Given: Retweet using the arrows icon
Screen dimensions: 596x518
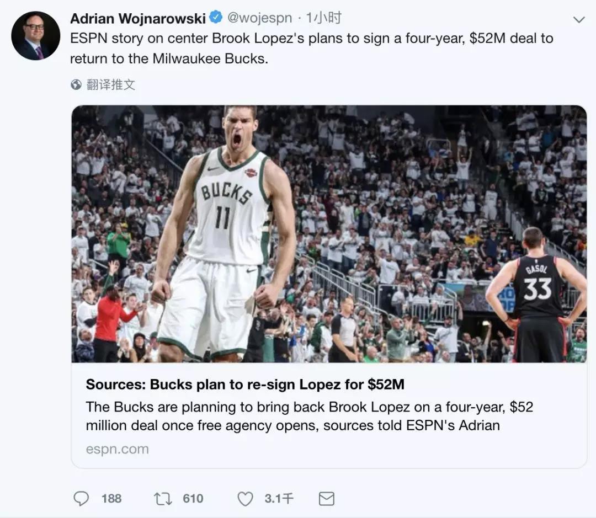Looking at the screenshot, I should pyautogui.click(x=163, y=499).
